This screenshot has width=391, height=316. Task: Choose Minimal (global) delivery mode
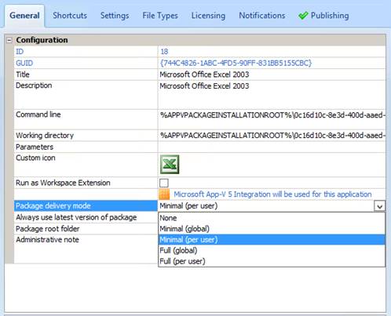[x=272, y=229]
